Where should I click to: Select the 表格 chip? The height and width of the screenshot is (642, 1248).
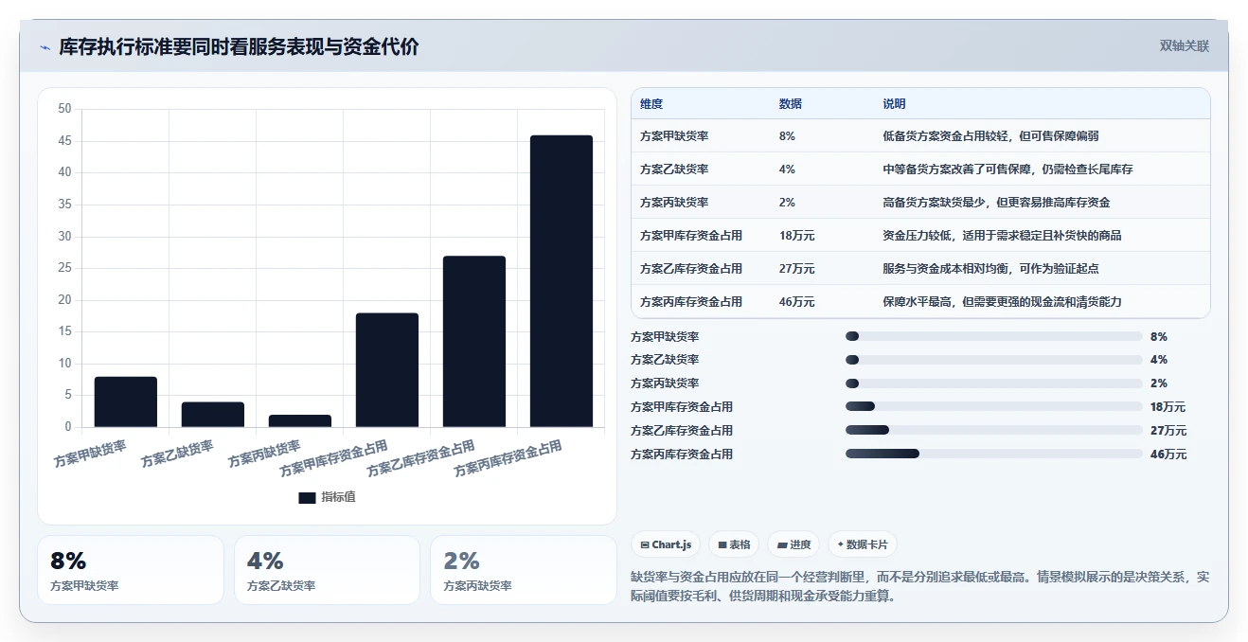tap(734, 544)
